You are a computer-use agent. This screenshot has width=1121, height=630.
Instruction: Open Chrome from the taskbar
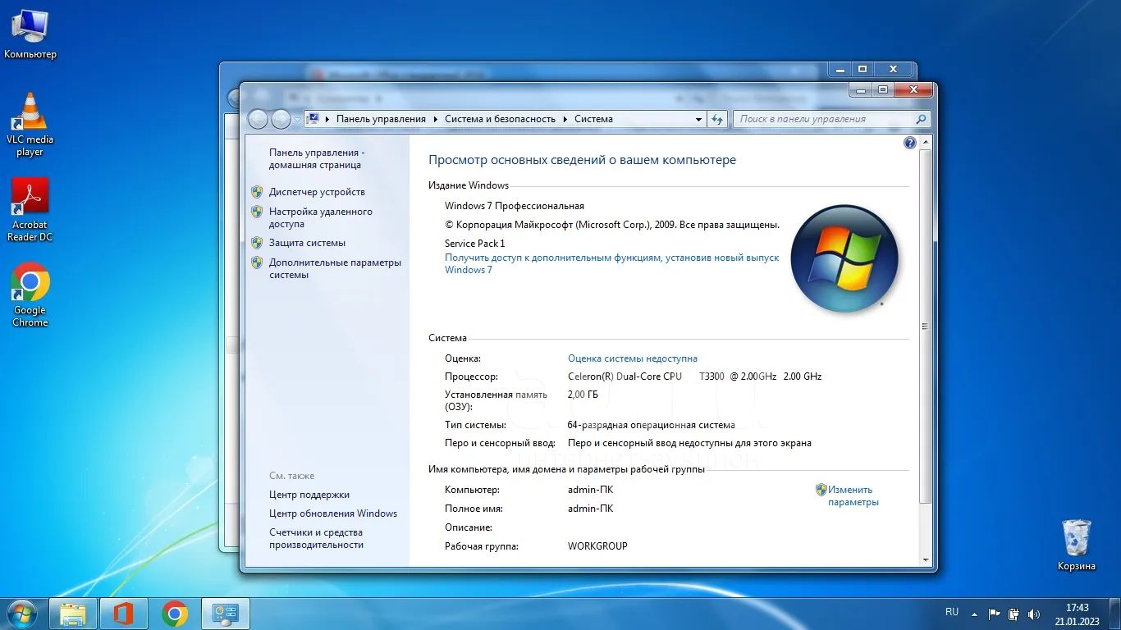(174, 614)
